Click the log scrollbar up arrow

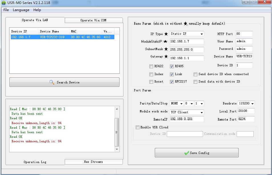pyautogui.click(x=117, y=109)
